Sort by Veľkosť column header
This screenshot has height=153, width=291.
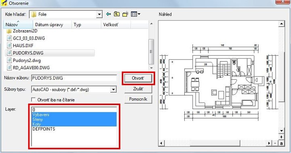[x=116, y=25]
